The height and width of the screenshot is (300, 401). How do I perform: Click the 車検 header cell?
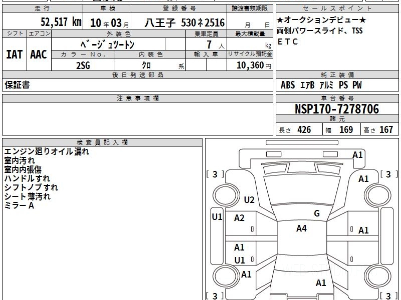[107, 9]
